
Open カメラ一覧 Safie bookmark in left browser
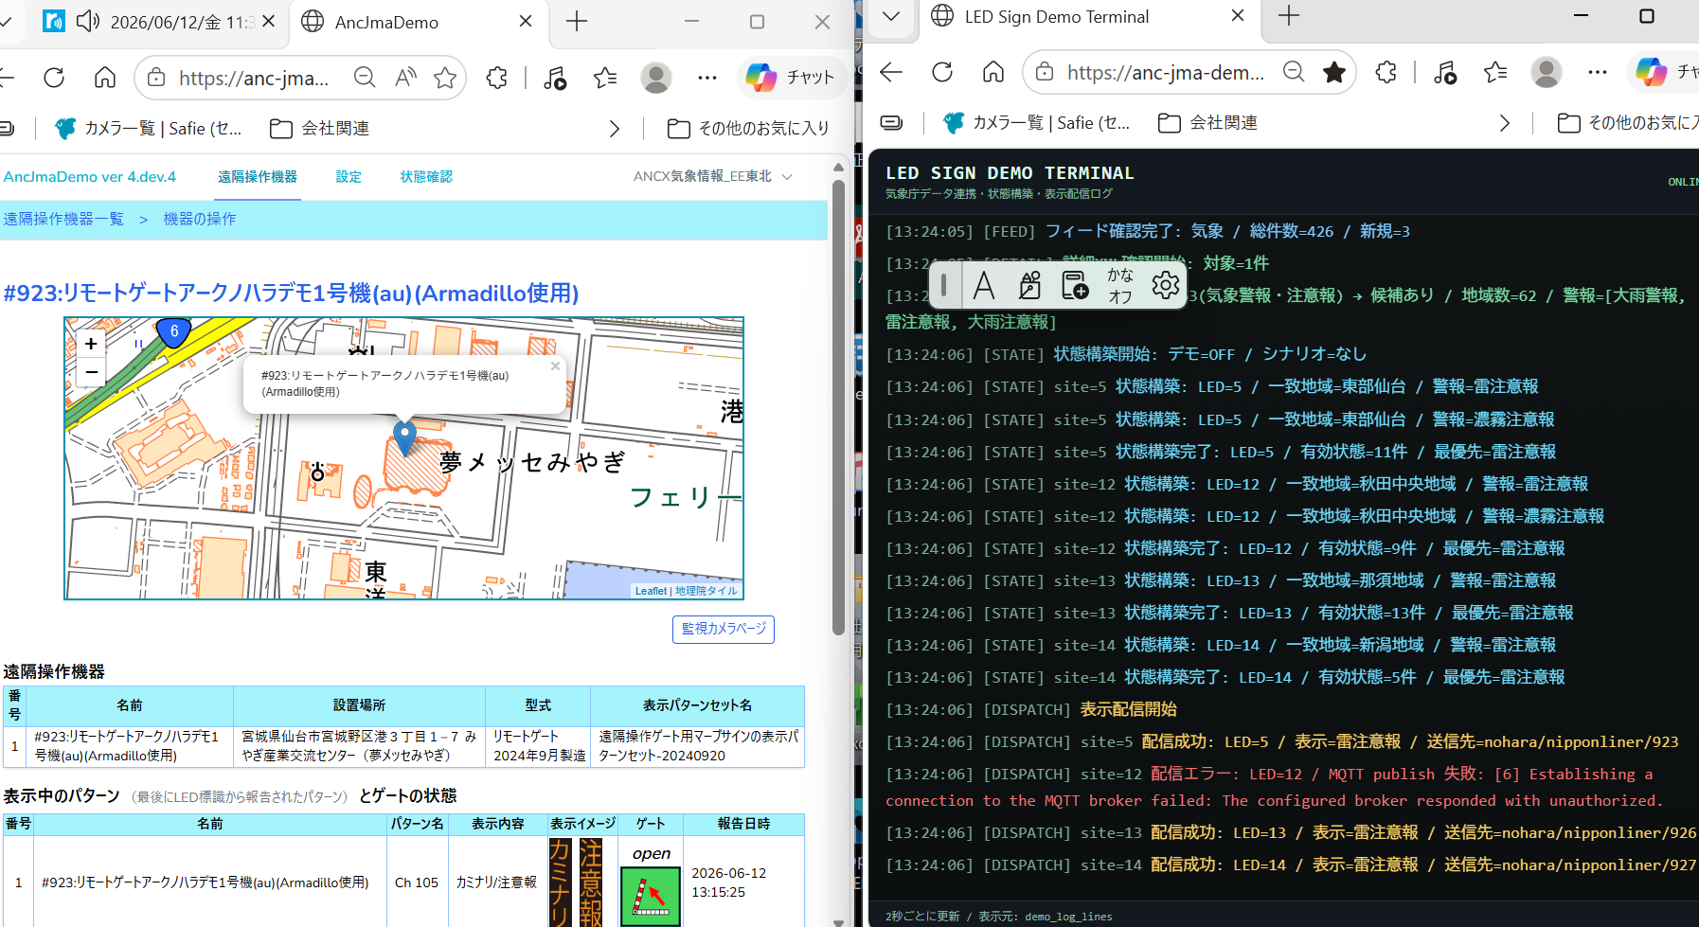click(149, 128)
